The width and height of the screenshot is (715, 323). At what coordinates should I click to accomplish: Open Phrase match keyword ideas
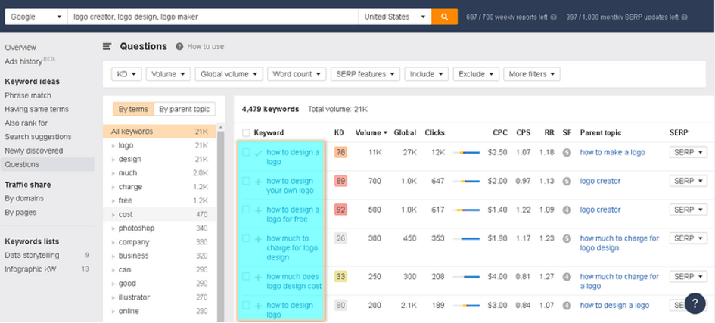pos(28,95)
